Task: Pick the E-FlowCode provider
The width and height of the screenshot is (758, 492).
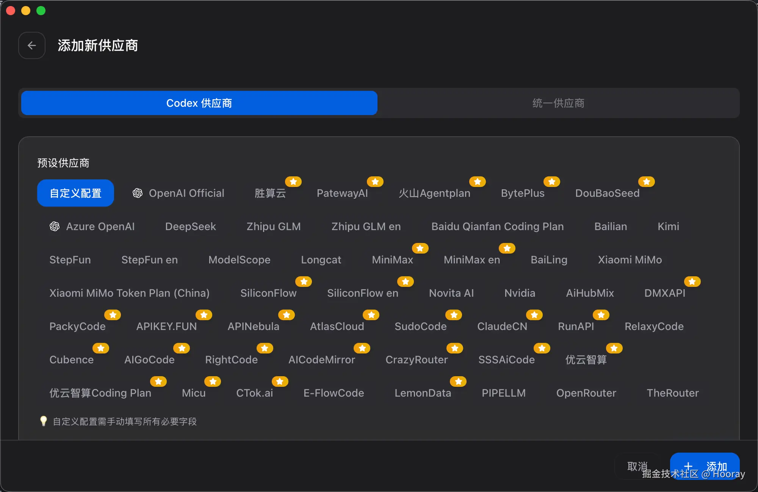Action: pyautogui.click(x=334, y=393)
